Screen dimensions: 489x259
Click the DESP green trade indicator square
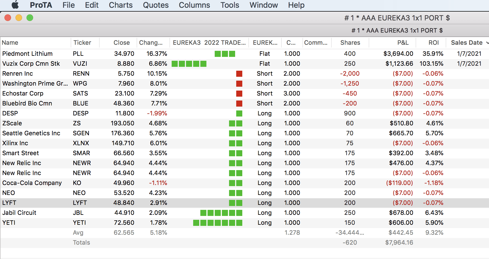tap(239, 113)
